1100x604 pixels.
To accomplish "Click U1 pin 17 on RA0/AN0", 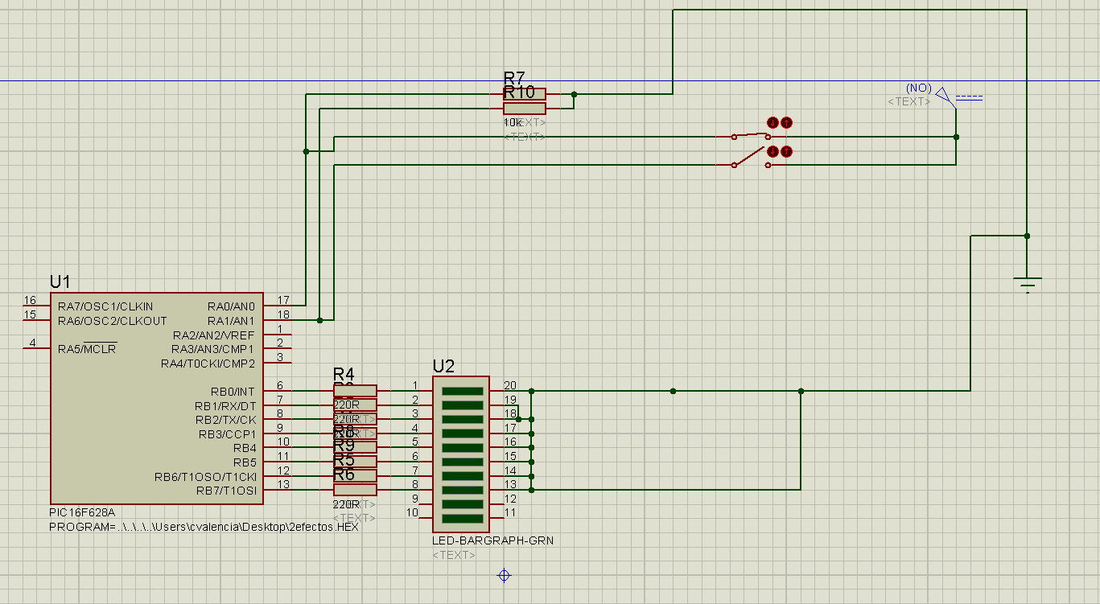I will pyautogui.click(x=278, y=306).
